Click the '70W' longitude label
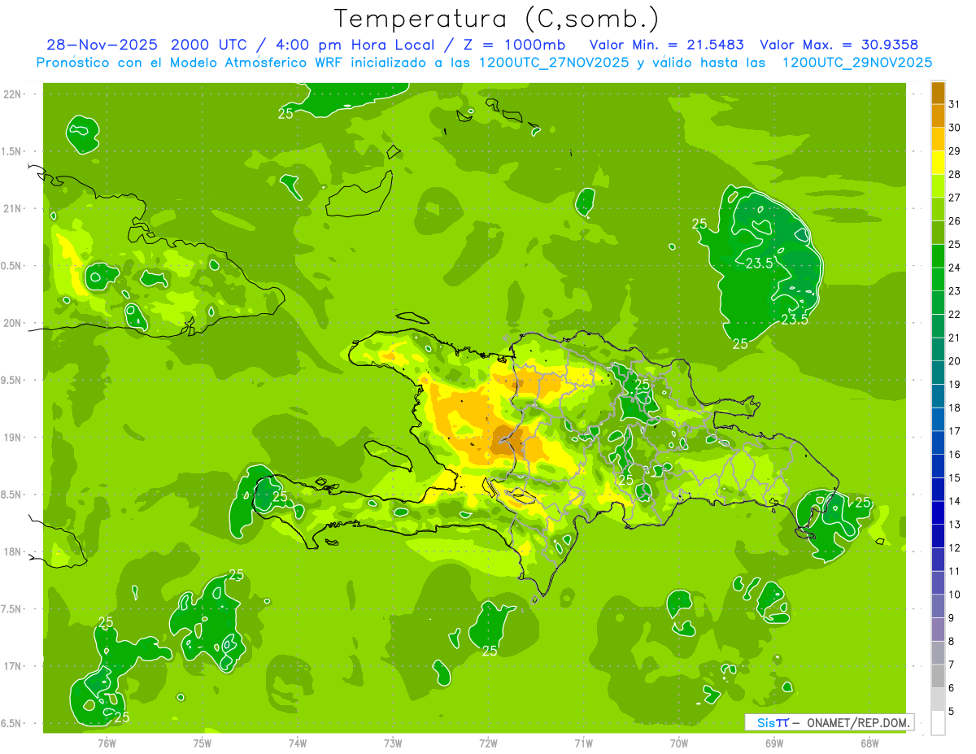 point(679,743)
